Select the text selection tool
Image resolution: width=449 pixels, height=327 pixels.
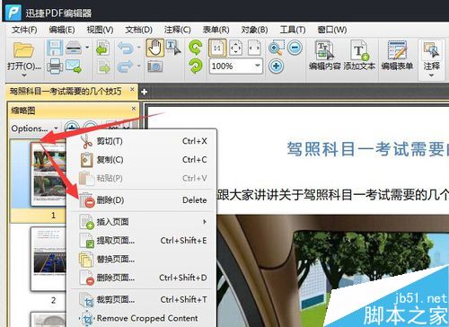[173, 48]
